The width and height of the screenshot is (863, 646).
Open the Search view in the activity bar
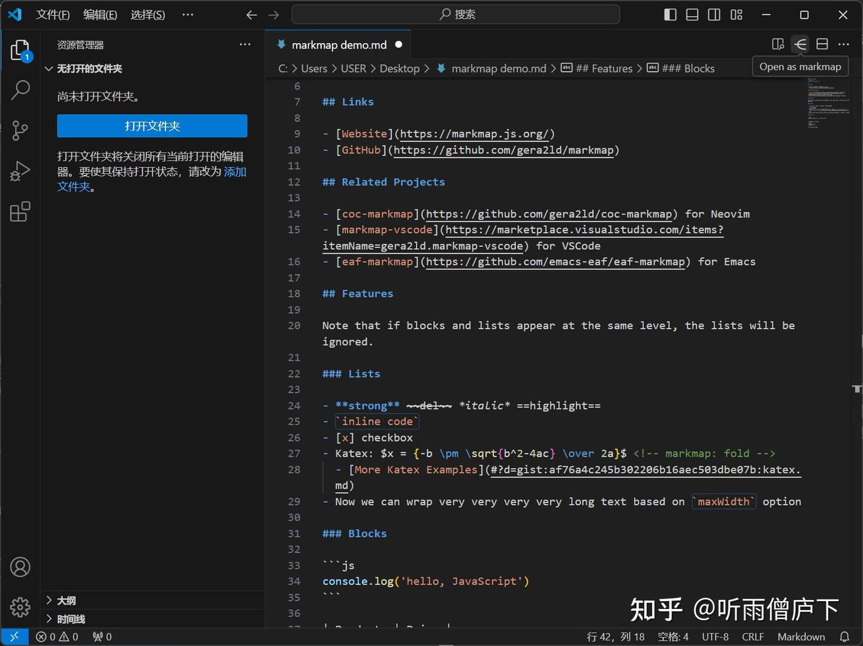(20, 90)
